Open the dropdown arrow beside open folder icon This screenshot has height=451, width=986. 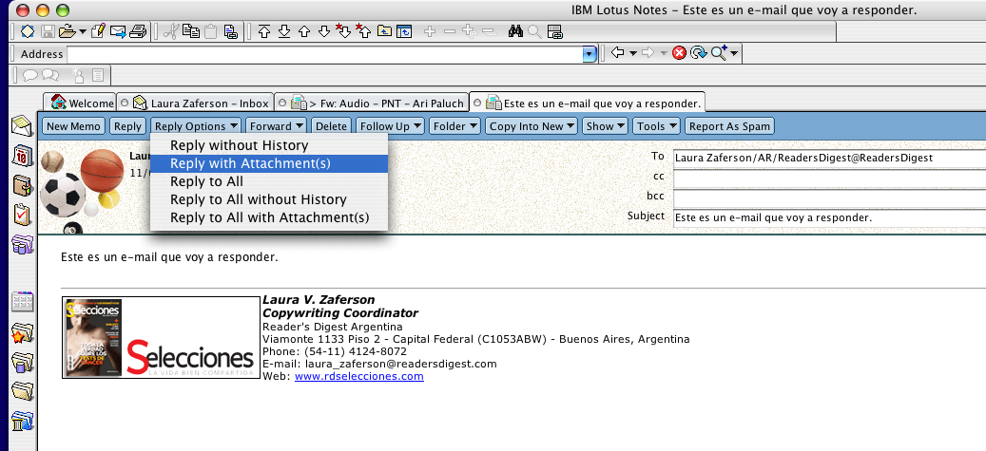[83, 32]
